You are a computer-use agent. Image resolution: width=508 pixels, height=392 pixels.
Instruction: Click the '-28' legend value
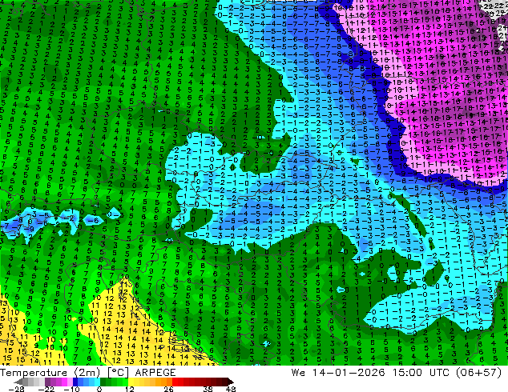click(16, 389)
